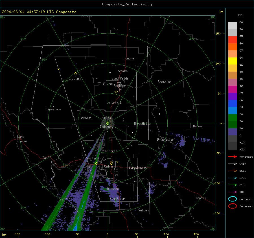Click the Lacombe city label

pyautogui.click(x=122, y=71)
